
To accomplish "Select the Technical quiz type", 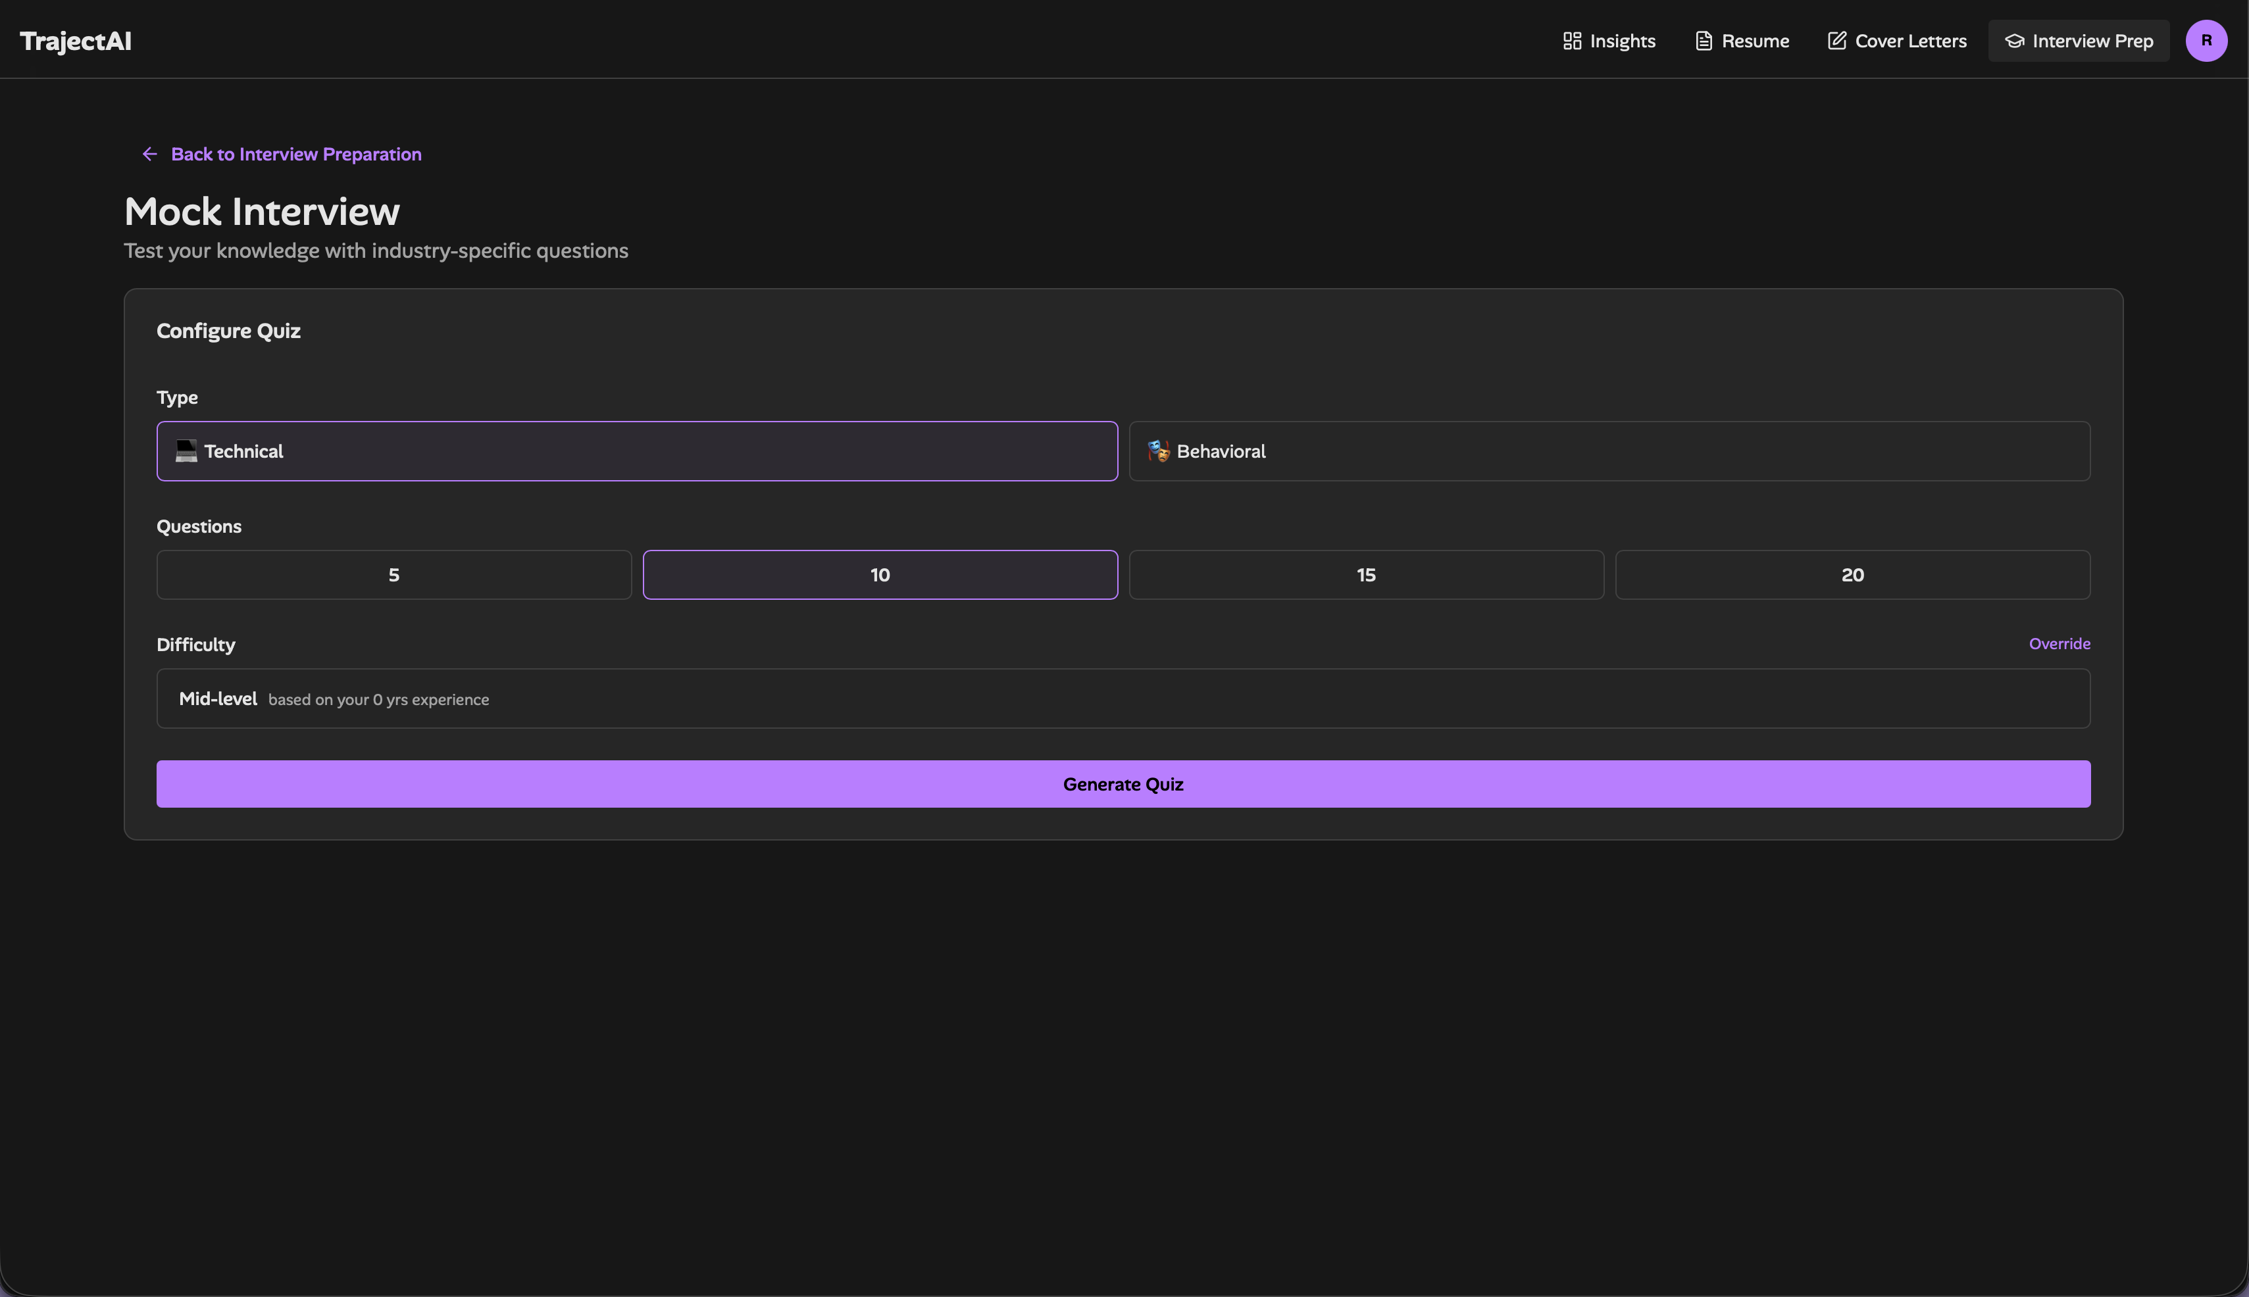I will 637,451.
